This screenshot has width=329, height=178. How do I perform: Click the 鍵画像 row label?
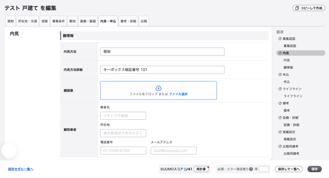pyautogui.click(x=68, y=90)
